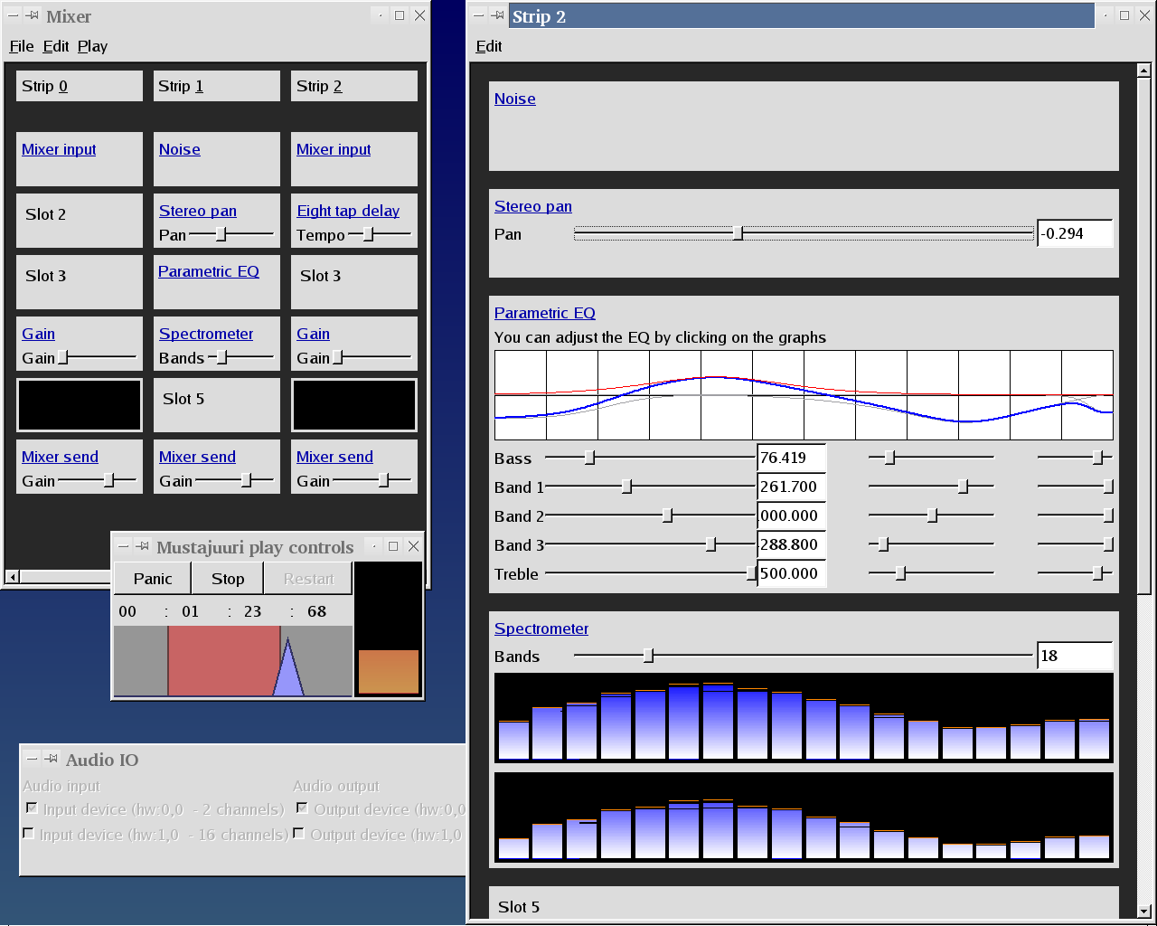Click scroll down arrow in Strip 2 window
This screenshot has width=1157, height=926.
pyautogui.click(x=1143, y=911)
